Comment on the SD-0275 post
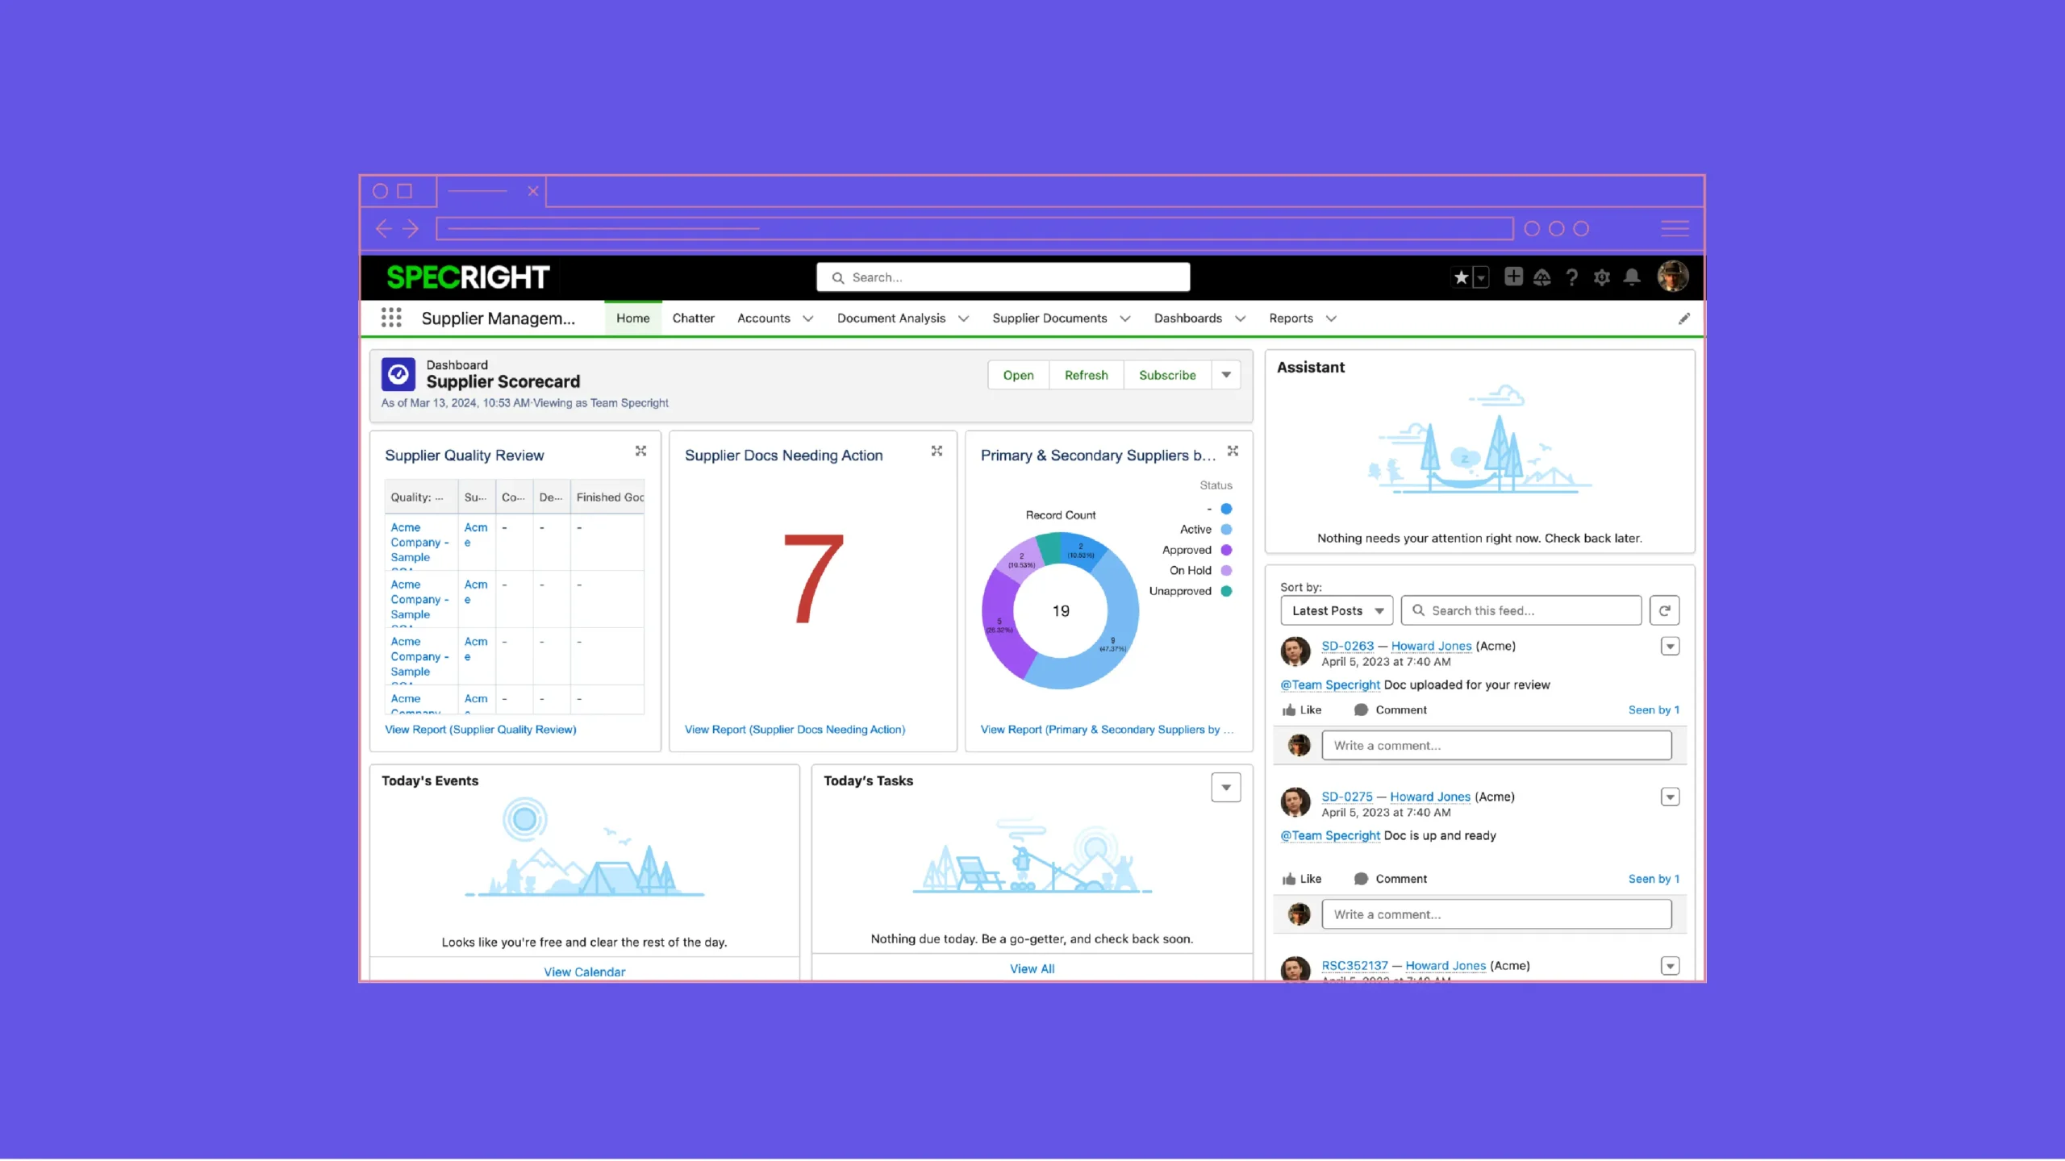Screen dimensions: 2065x1161 (x=1391, y=879)
